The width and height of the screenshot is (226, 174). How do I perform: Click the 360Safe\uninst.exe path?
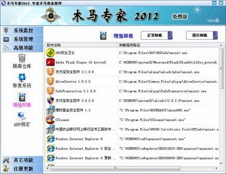[x=153, y=53]
